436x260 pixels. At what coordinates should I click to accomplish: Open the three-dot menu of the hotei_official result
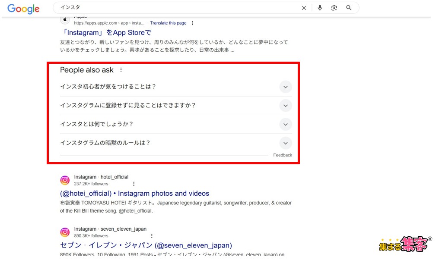point(134,184)
